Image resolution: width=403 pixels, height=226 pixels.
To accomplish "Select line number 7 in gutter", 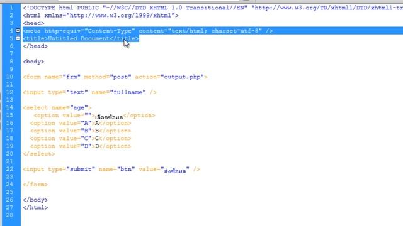I will point(11,54).
